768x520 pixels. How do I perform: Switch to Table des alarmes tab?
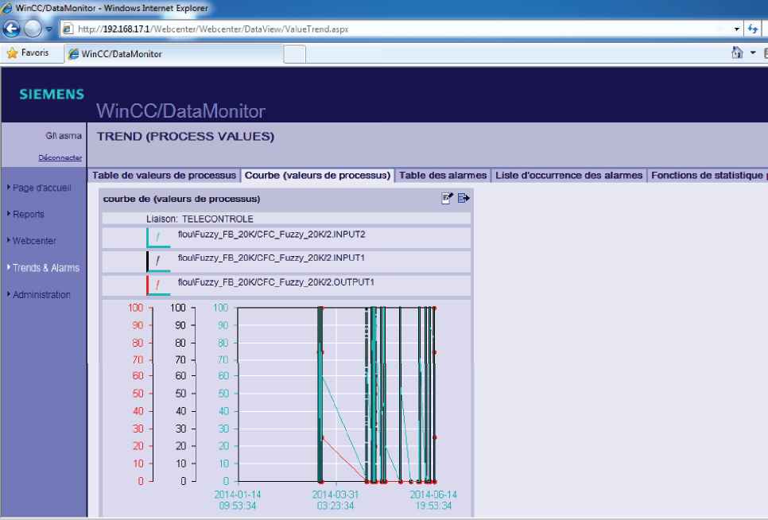(x=443, y=175)
